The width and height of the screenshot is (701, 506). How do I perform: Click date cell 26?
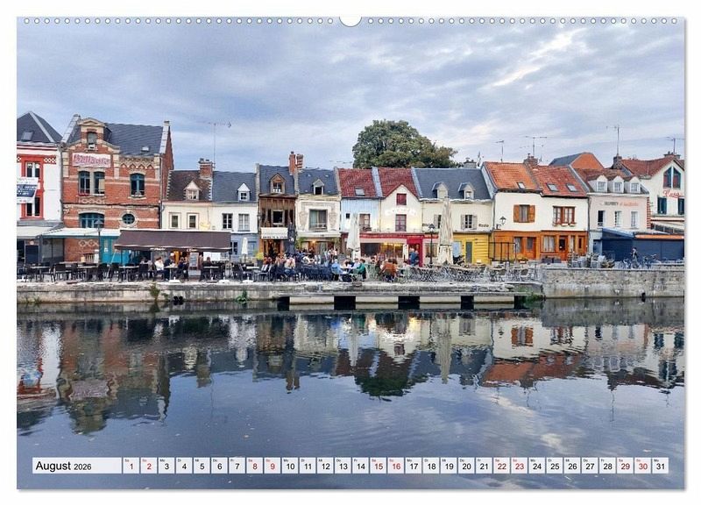(573, 466)
